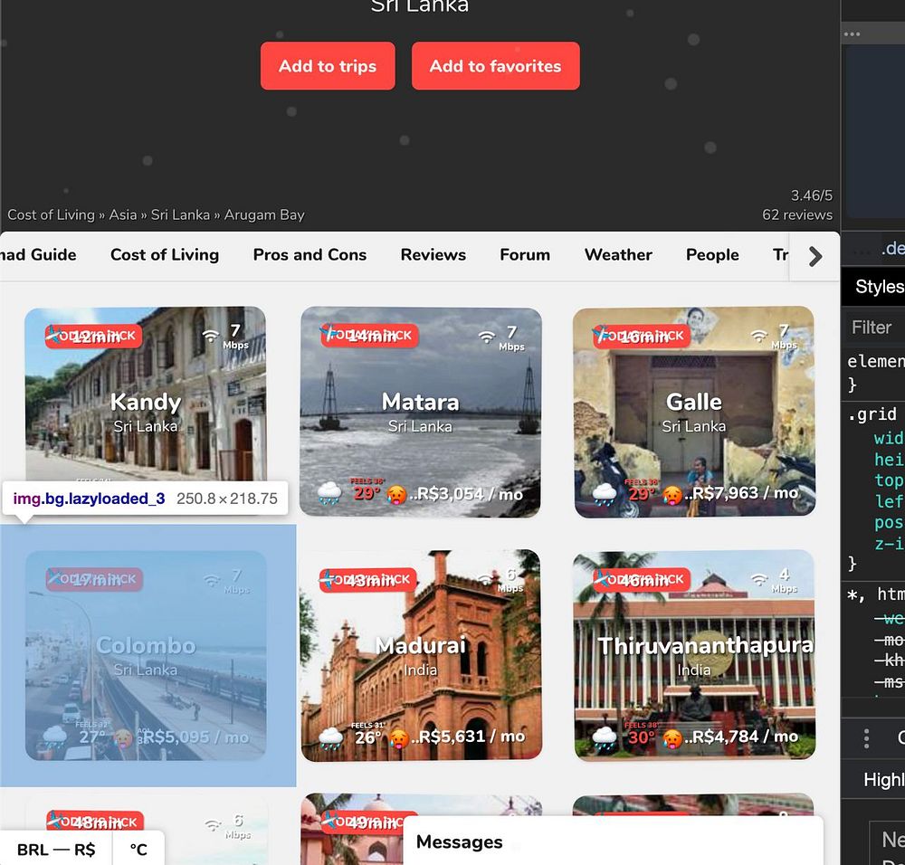The width and height of the screenshot is (905, 865).
Task: Switch to the Forum tab
Action: [x=525, y=254]
